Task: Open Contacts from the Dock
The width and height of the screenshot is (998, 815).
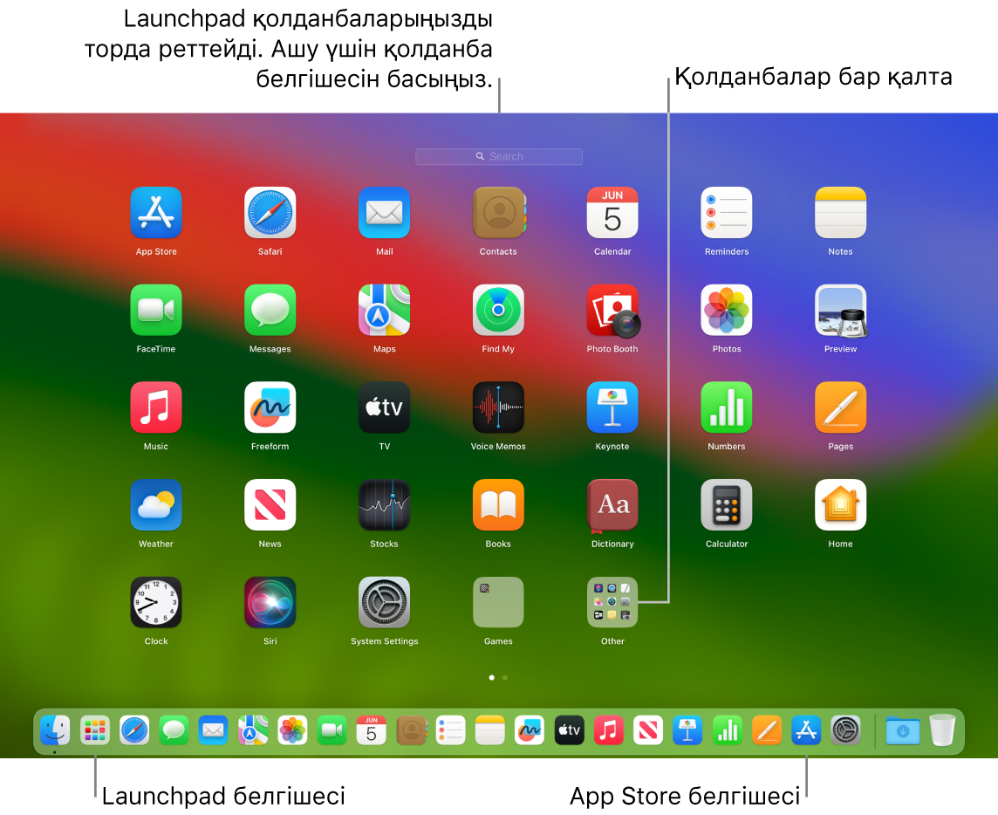Action: click(x=411, y=730)
